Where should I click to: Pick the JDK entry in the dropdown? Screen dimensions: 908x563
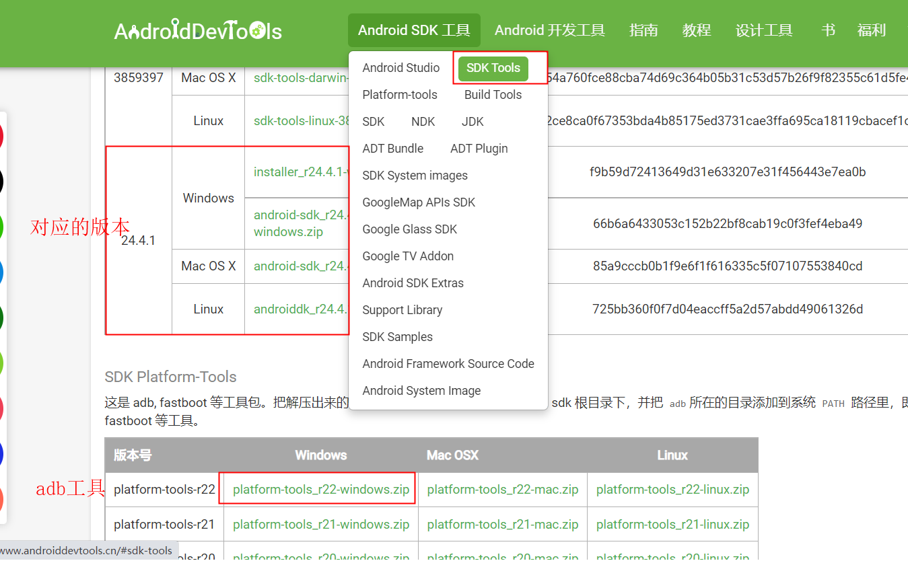coord(473,122)
